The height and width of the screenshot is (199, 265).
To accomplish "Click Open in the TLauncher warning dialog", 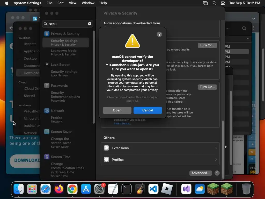I will (x=117, y=110).
